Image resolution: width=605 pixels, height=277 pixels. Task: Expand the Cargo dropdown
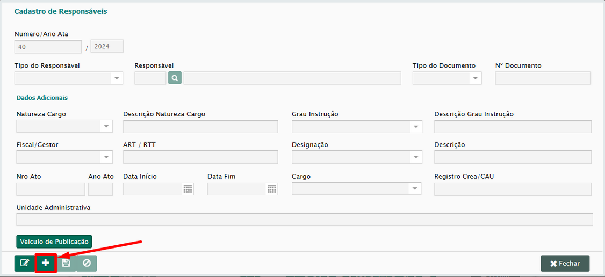[415, 189]
